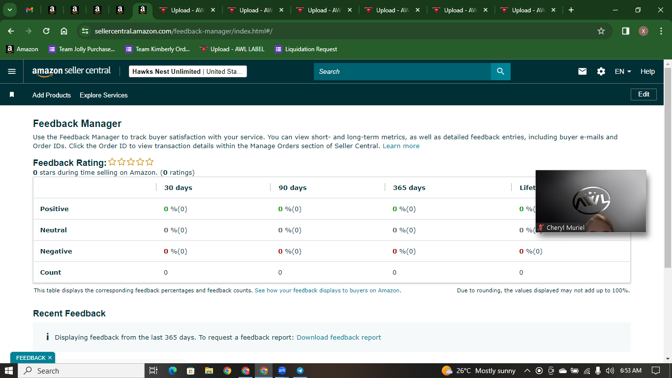The height and width of the screenshot is (378, 672).
Task: Open the volume control in system tray
Action: click(x=610, y=371)
